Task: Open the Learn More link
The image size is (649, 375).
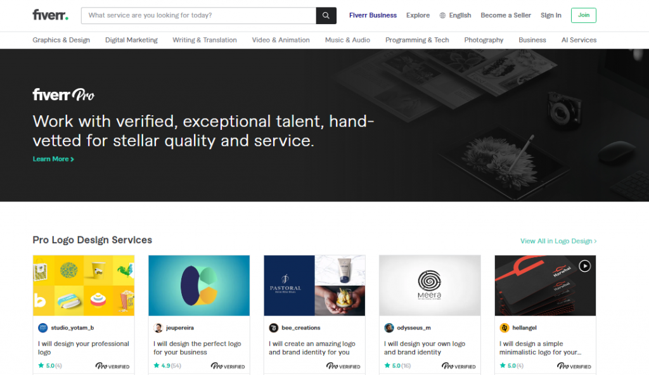Action: pos(53,159)
